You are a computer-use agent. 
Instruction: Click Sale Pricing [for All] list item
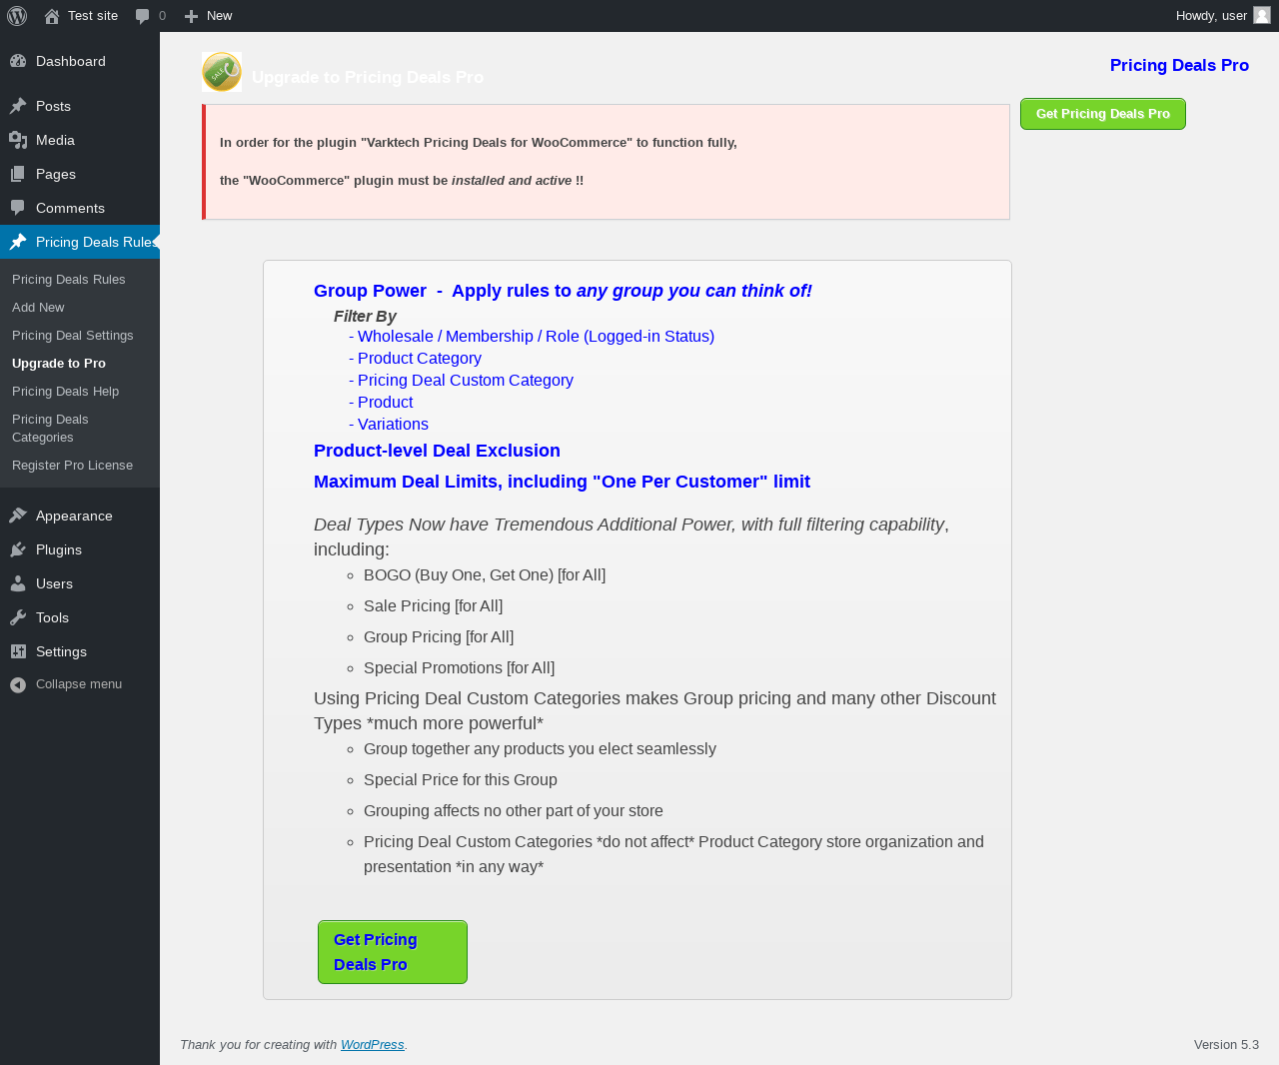[x=433, y=606]
